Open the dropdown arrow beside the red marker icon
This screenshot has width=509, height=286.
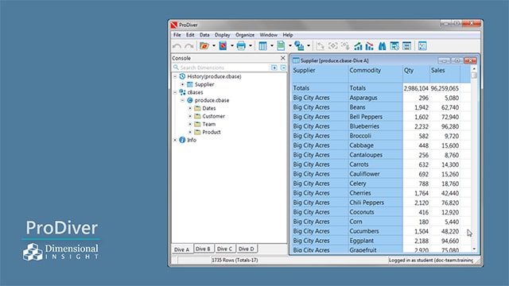[231, 46]
